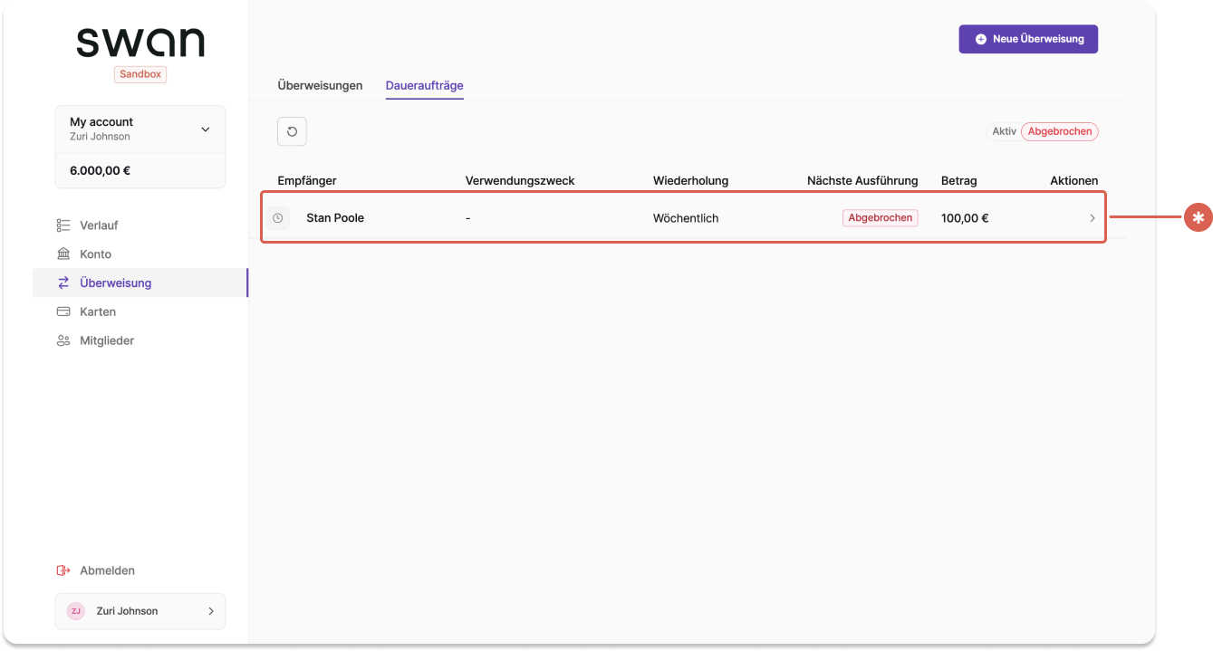Click the 6.000,00 € account balance
Image resolution: width=1213 pixels, height=651 pixels.
(x=101, y=170)
